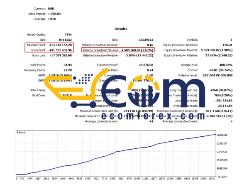
Task: Select the value '-17 309 328.68'
Action: click(x=61, y=55)
